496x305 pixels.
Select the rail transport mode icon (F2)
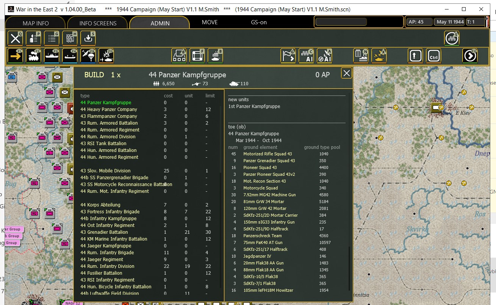coord(34,56)
